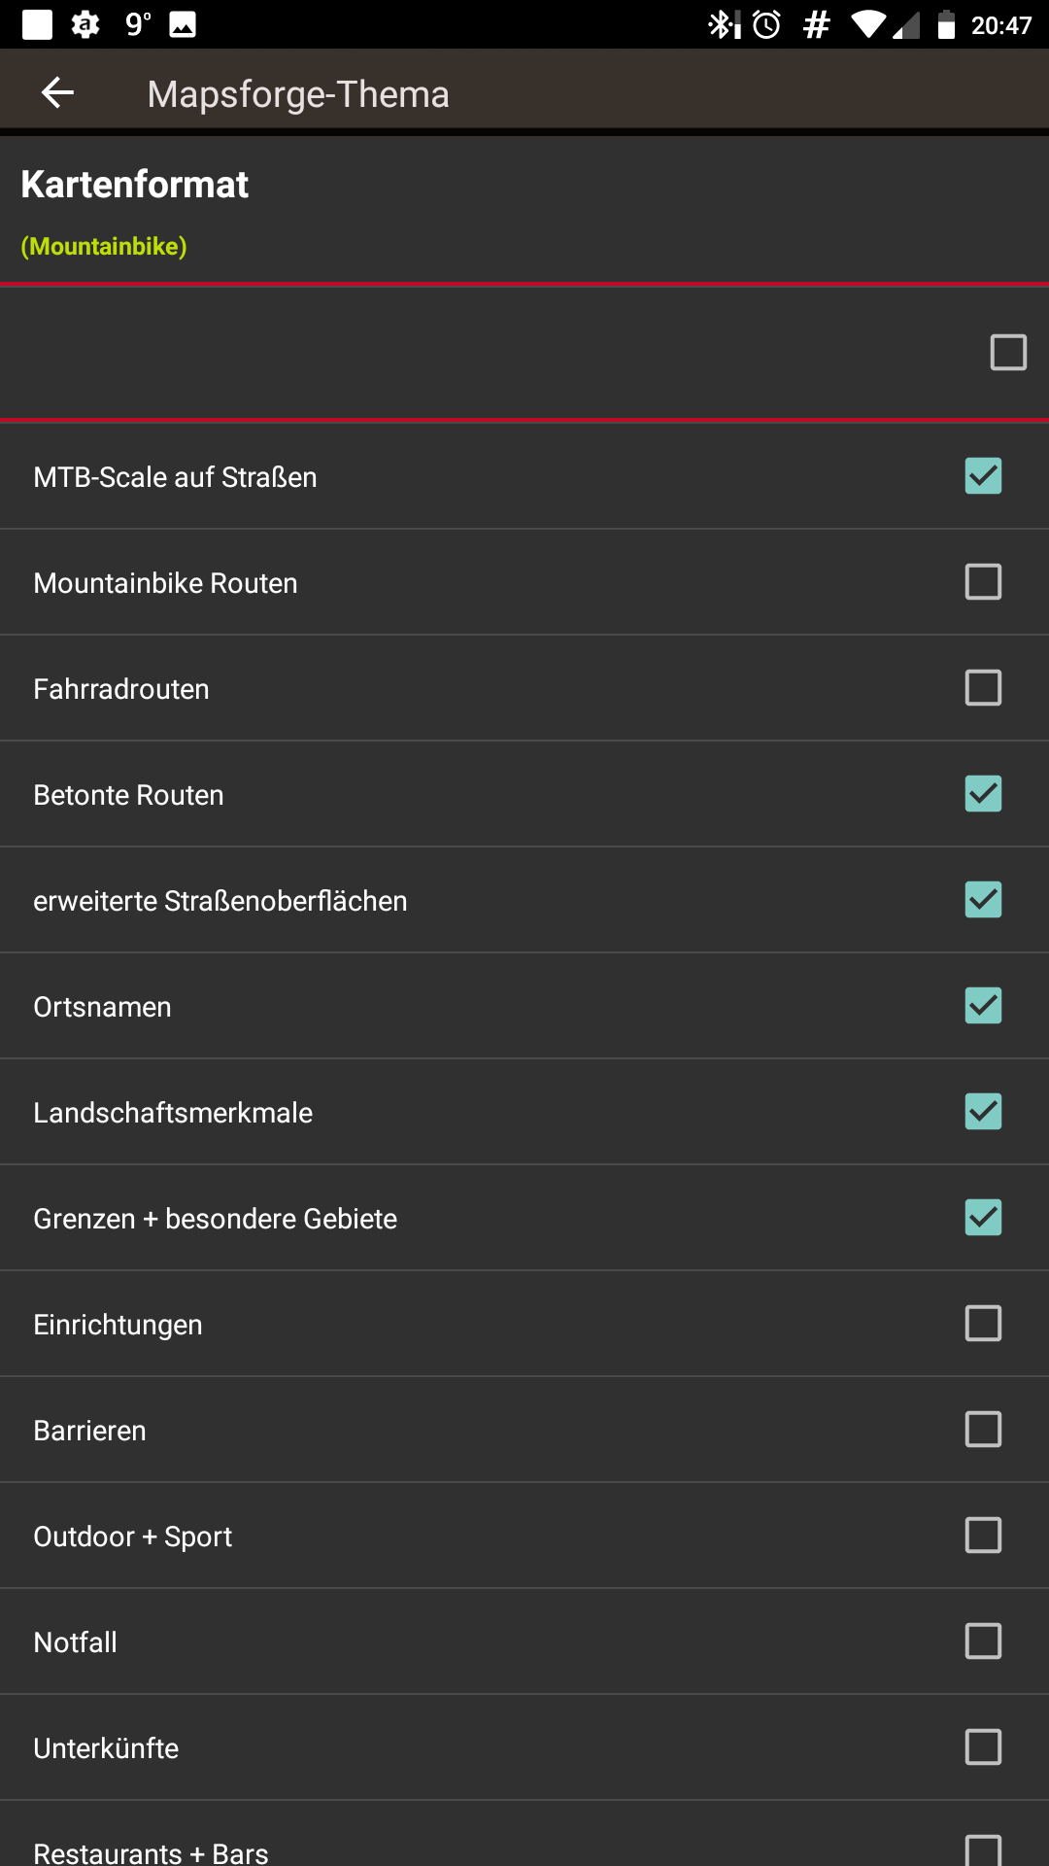Enable Mountainbike Routen checkbox
Image resolution: width=1049 pixels, height=1866 pixels.
pos(983,582)
